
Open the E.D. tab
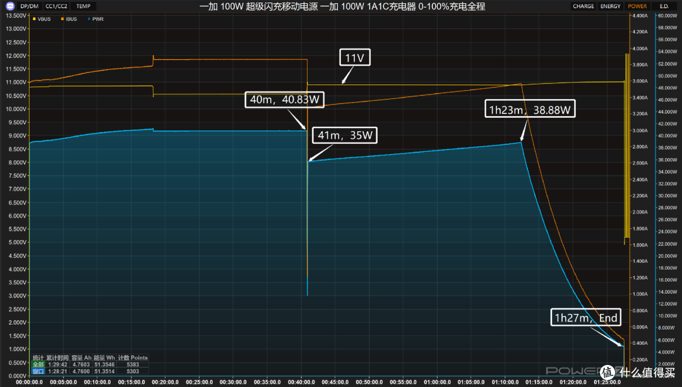click(664, 6)
